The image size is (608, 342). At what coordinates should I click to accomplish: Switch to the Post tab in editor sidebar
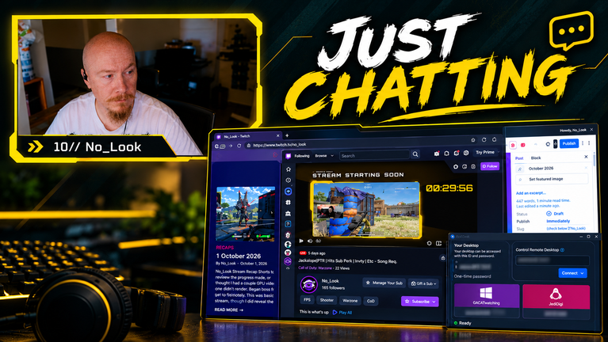coord(519,158)
